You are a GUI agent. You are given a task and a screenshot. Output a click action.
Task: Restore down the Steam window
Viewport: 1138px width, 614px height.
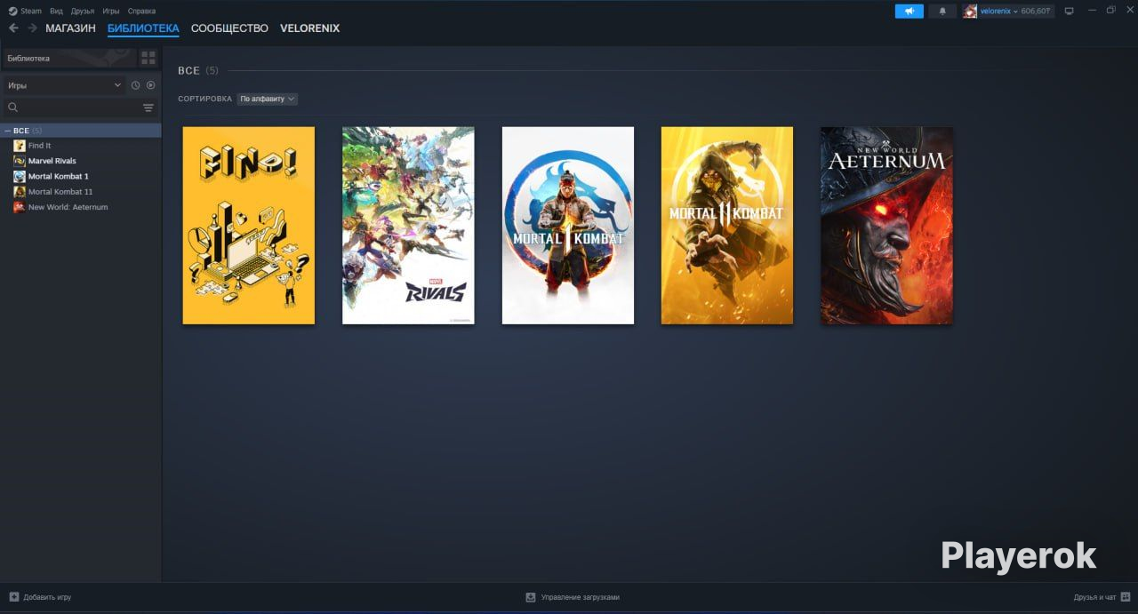tap(1110, 11)
